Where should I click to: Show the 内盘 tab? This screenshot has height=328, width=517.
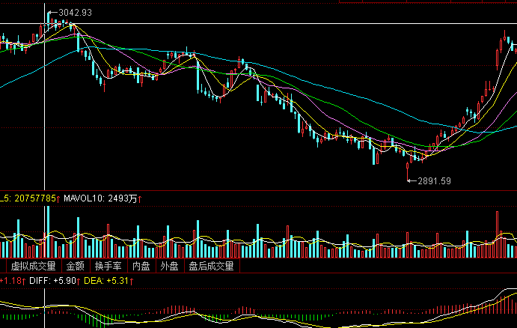pyautogui.click(x=141, y=266)
